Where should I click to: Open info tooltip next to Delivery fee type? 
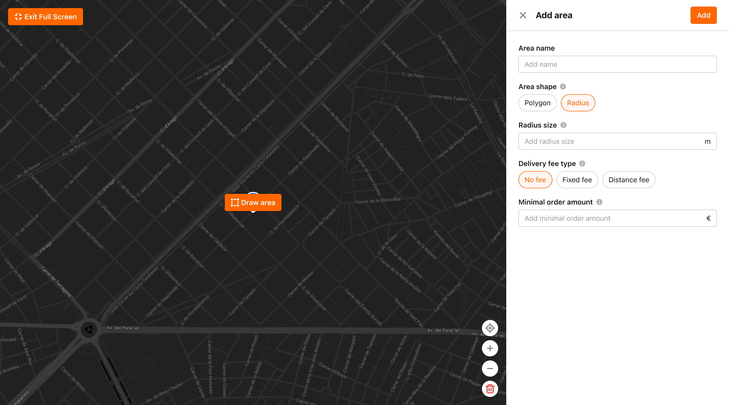coord(582,164)
